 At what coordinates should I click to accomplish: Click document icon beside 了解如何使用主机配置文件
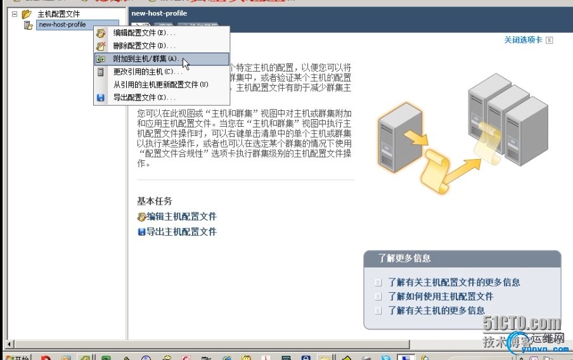[x=378, y=297]
